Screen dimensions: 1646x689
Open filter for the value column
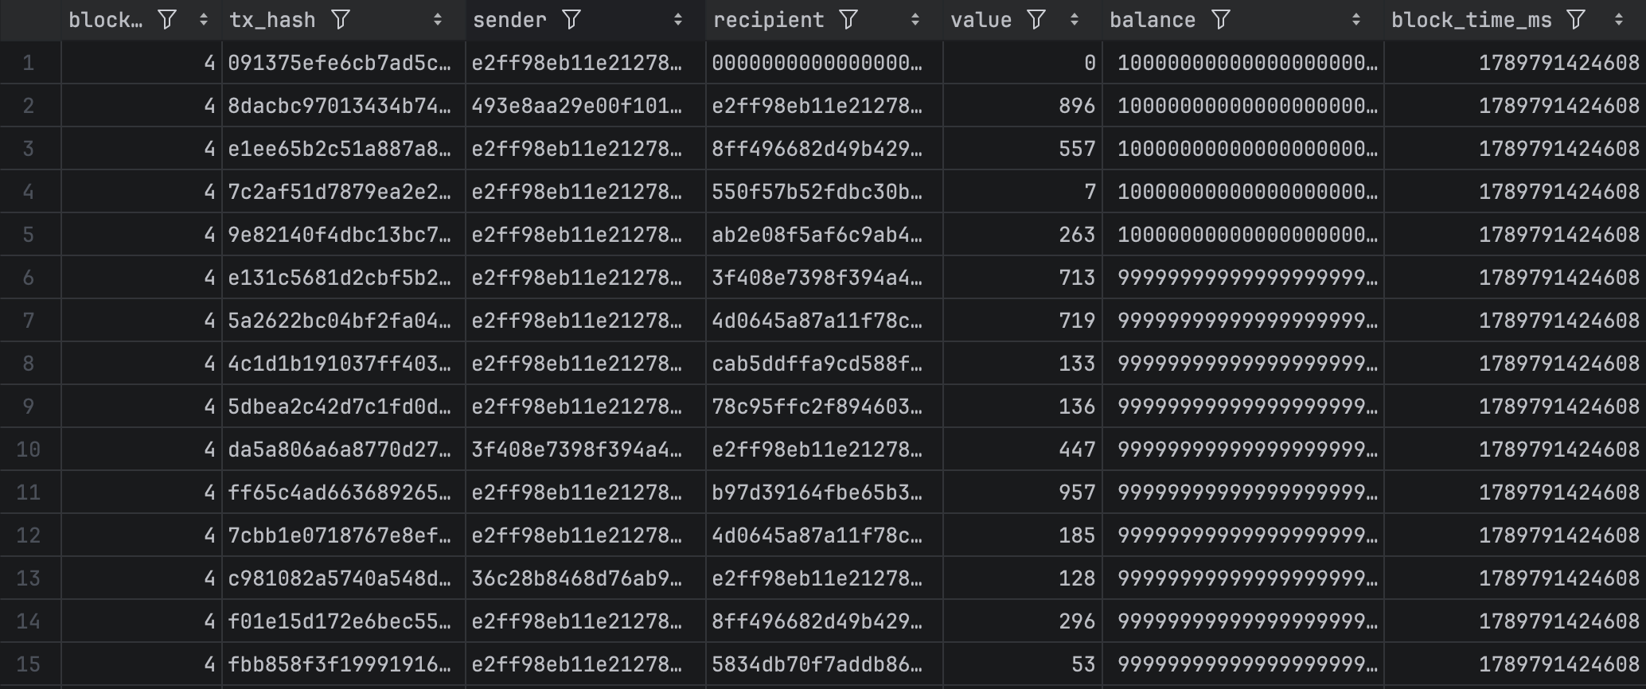[1036, 20]
